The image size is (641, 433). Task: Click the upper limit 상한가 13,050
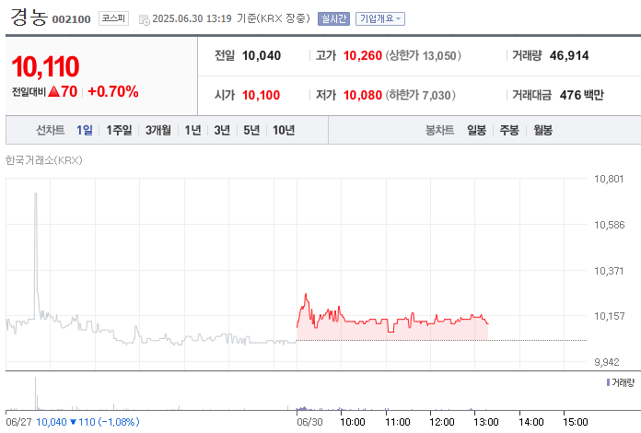pos(423,55)
